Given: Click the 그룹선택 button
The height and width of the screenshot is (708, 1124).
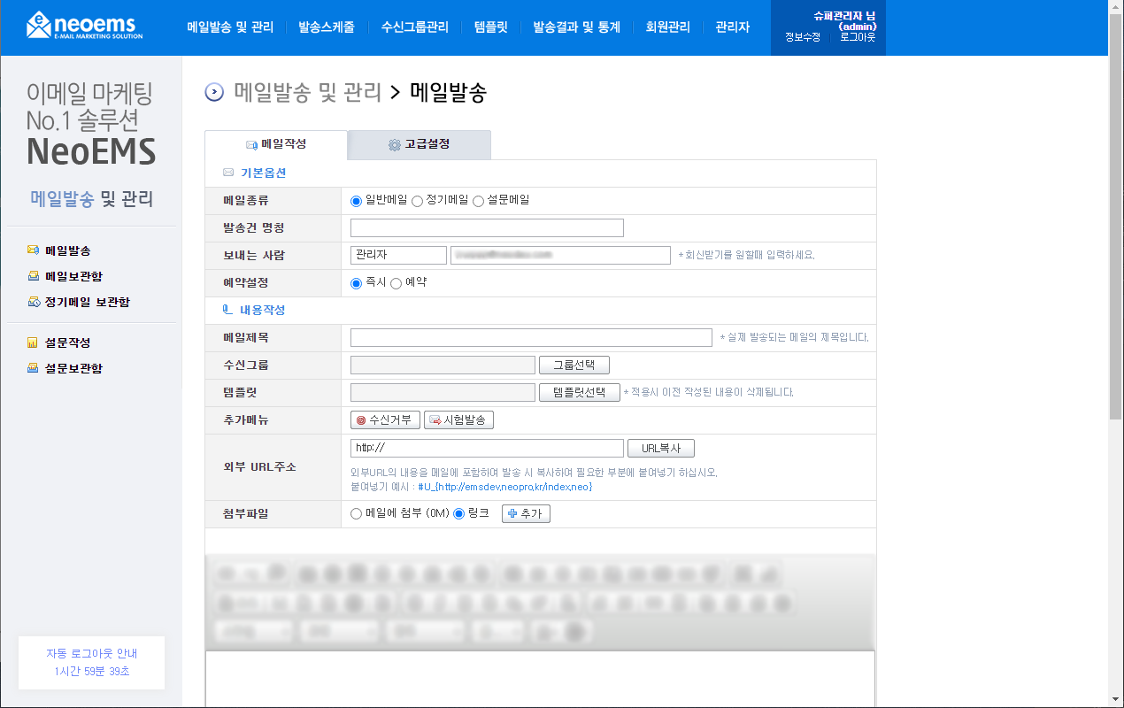Looking at the screenshot, I should 574,366.
